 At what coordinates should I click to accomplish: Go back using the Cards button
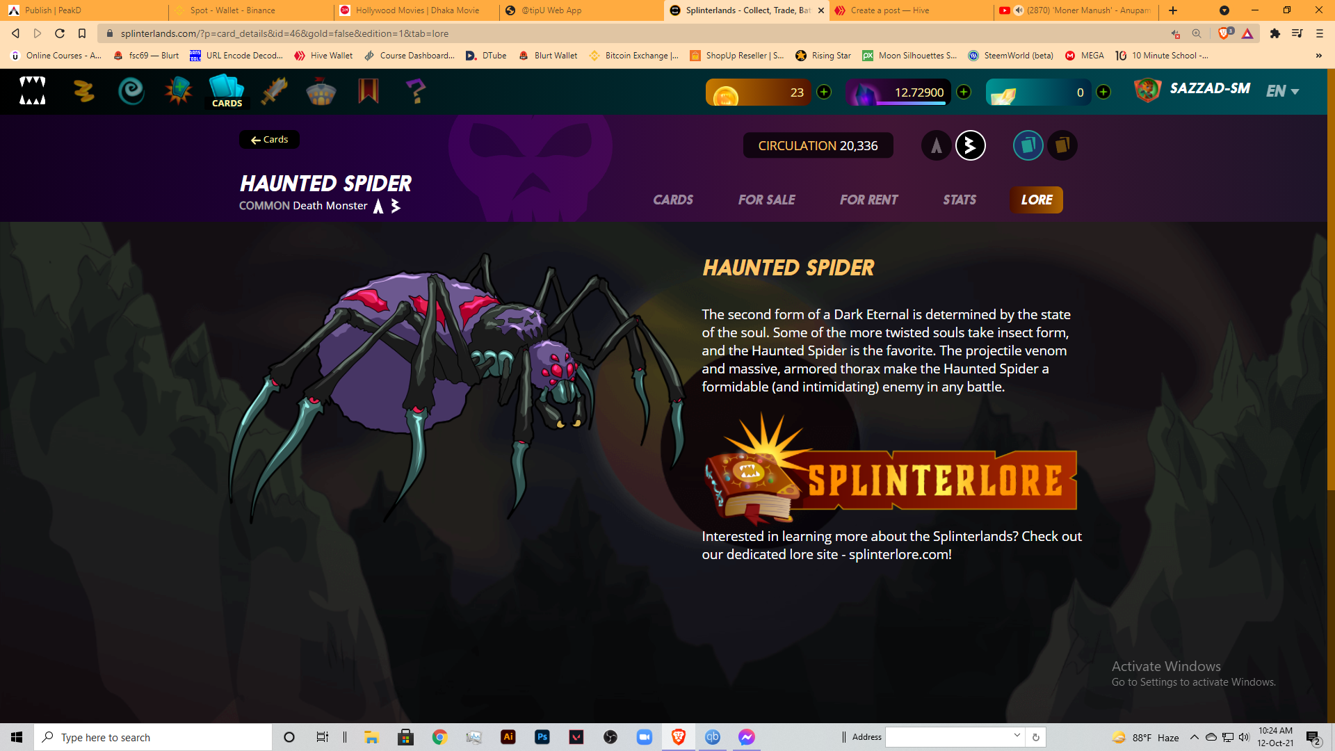[x=270, y=140]
